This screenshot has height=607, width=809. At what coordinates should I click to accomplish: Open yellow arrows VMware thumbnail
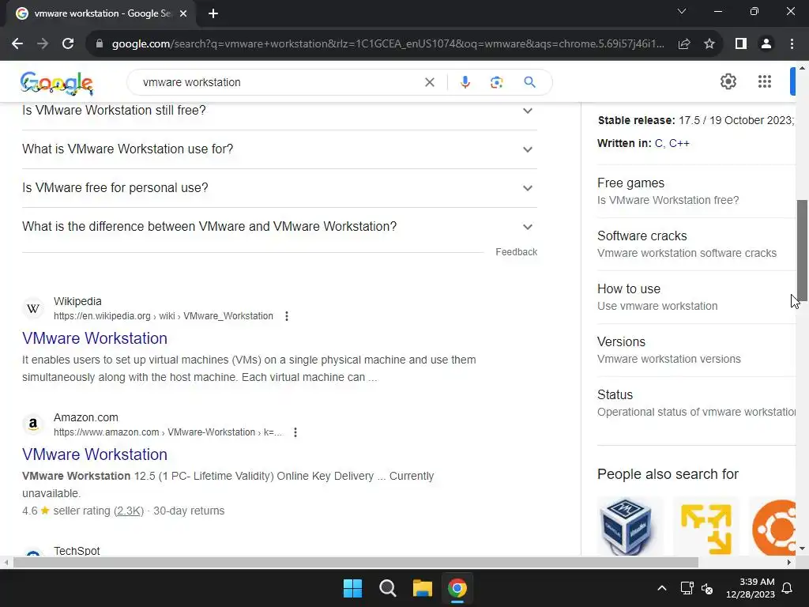[x=706, y=526]
